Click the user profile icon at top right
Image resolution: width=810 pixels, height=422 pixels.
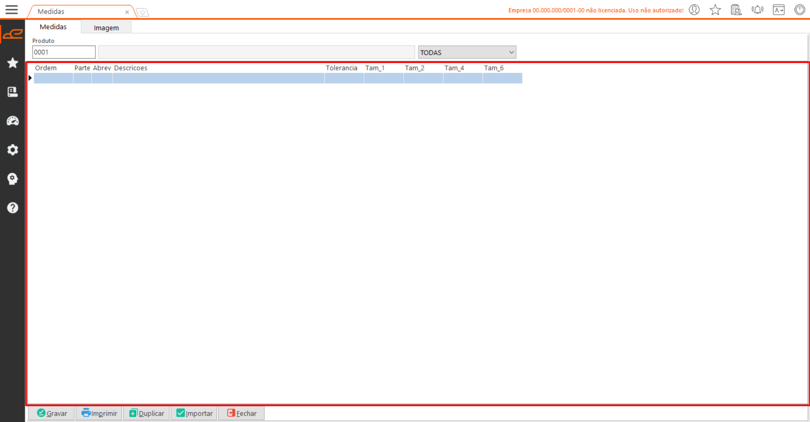[694, 10]
